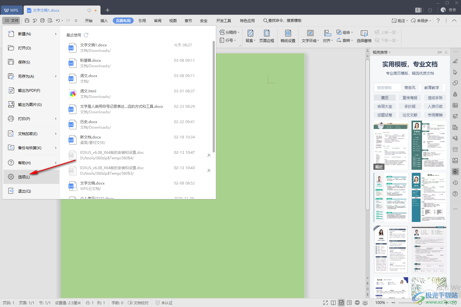Image resolution: width=461 pixels, height=307 pixels.
Task: Click the 简历 template category
Action: pos(385,98)
